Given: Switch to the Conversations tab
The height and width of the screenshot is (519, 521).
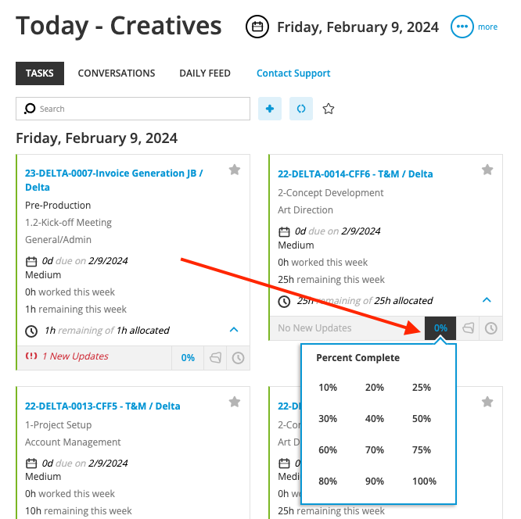Looking at the screenshot, I should (x=117, y=73).
